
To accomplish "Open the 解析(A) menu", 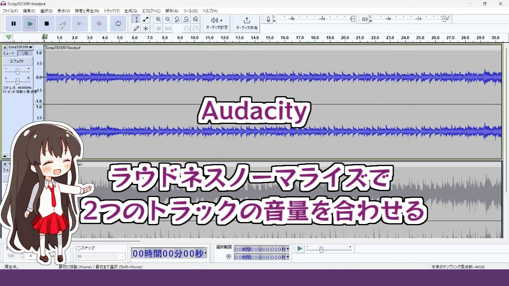I will (172, 11).
